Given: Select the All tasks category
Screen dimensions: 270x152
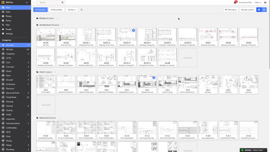Looking at the screenshot, I should (10, 49).
